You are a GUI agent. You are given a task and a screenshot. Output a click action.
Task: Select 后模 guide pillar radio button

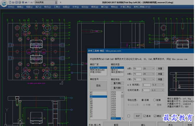pos(143,100)
